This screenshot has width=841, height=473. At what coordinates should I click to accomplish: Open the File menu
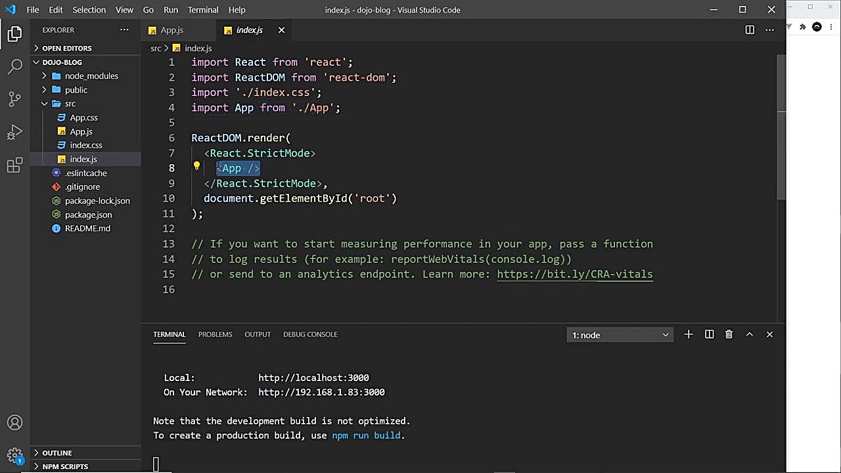click(32, 10)
